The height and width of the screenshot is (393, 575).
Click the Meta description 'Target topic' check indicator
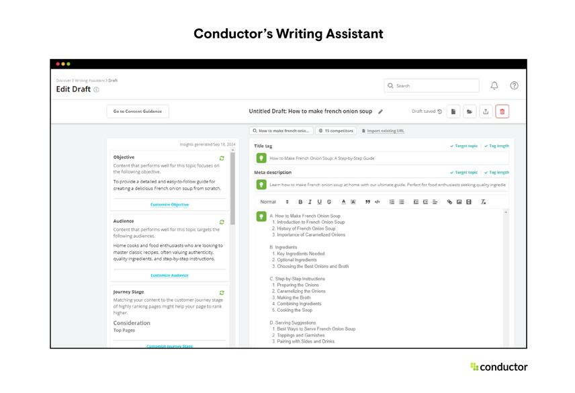(x=464, y=172)
